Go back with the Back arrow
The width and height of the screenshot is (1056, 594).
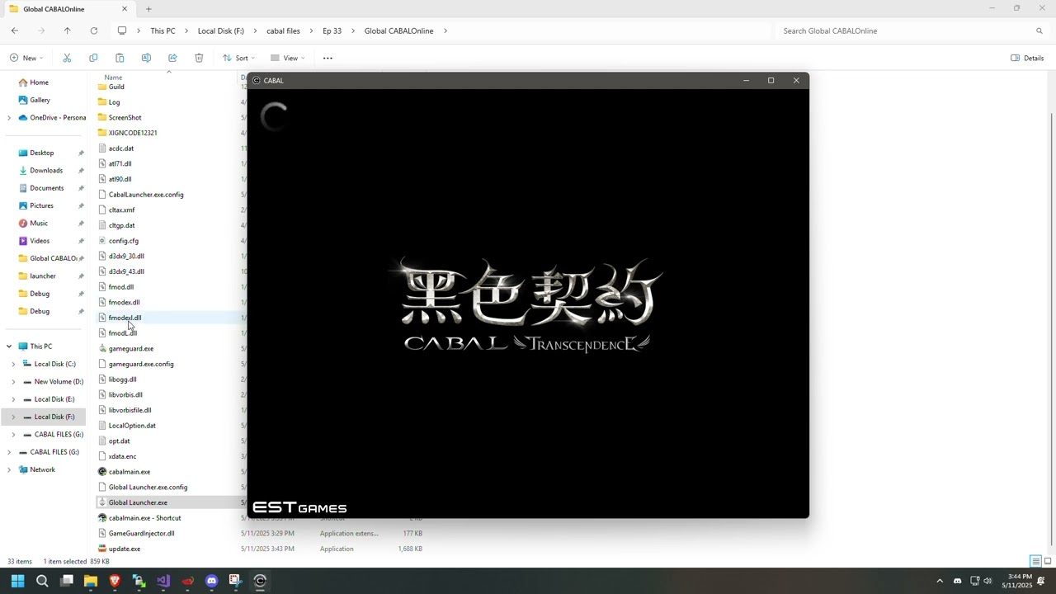15,31
